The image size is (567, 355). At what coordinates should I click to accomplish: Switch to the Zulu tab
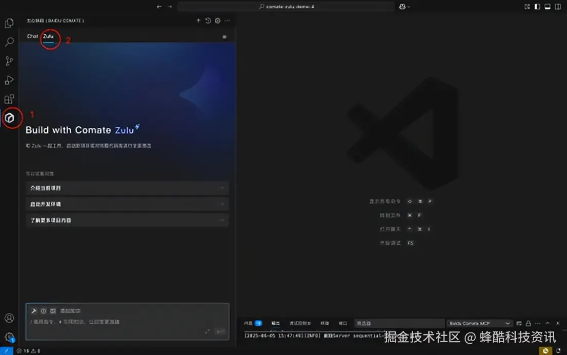(48, 36)
